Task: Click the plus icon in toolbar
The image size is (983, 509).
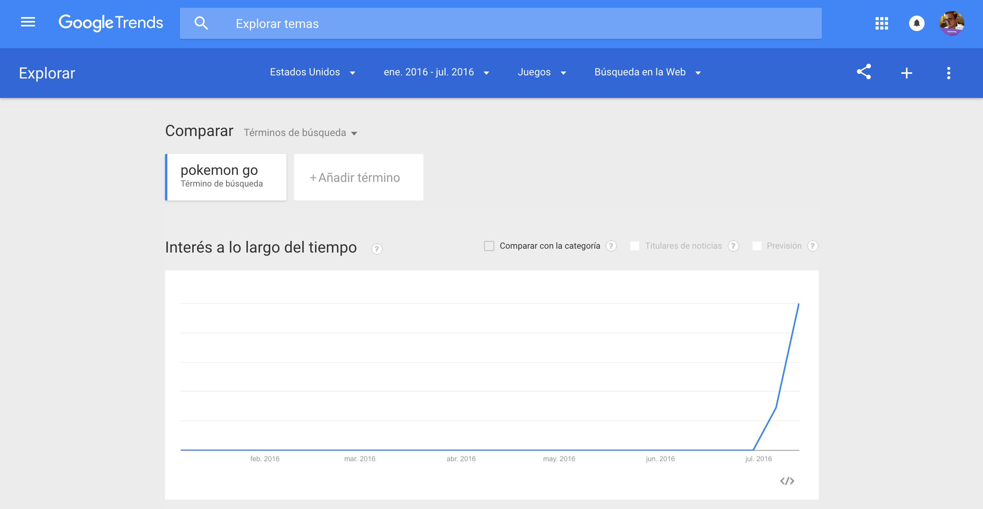Action: [907, 73]
